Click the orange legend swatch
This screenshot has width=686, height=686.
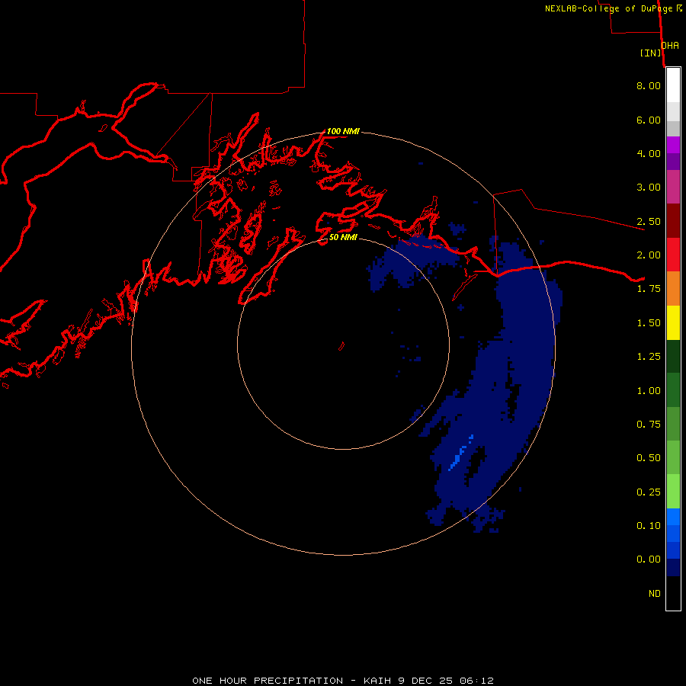click(x=673, y=288)
